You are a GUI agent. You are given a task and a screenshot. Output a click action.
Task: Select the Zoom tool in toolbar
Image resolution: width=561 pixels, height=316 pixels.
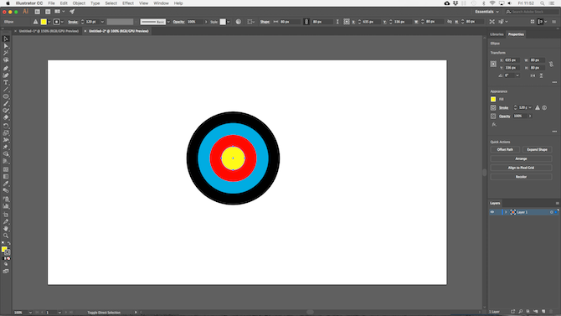pos(6,236)
